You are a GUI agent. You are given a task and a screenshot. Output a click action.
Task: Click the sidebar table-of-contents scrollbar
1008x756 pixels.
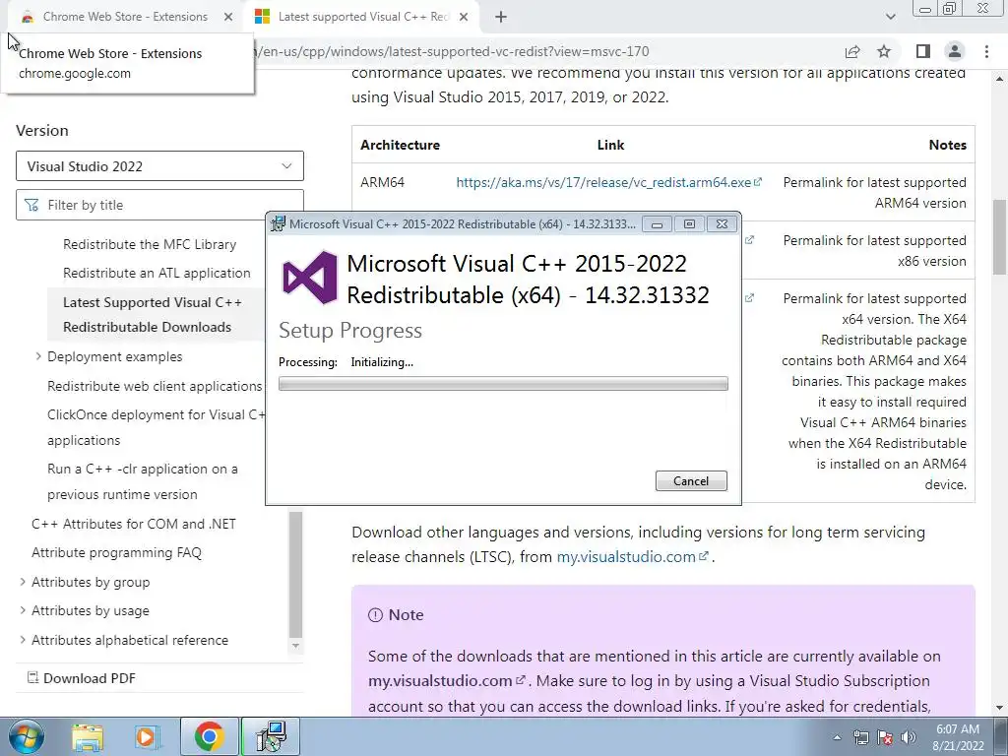295,574
